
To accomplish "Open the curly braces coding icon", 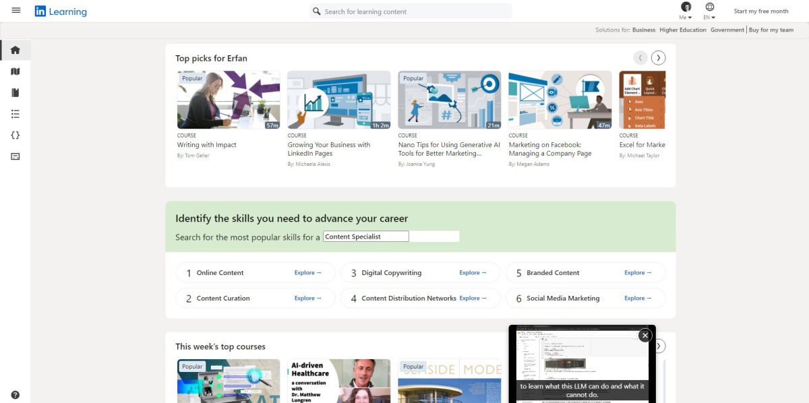I will [x=15, y=135].
